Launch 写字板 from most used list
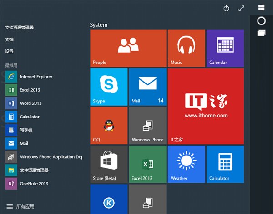This screenshot has height=214, width=273. coord(44,130)
